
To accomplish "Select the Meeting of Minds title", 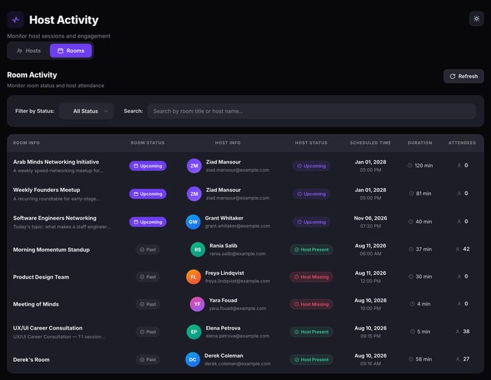I will 36,304.
